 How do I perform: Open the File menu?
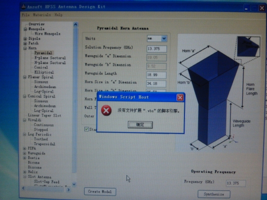pos(25,15)
